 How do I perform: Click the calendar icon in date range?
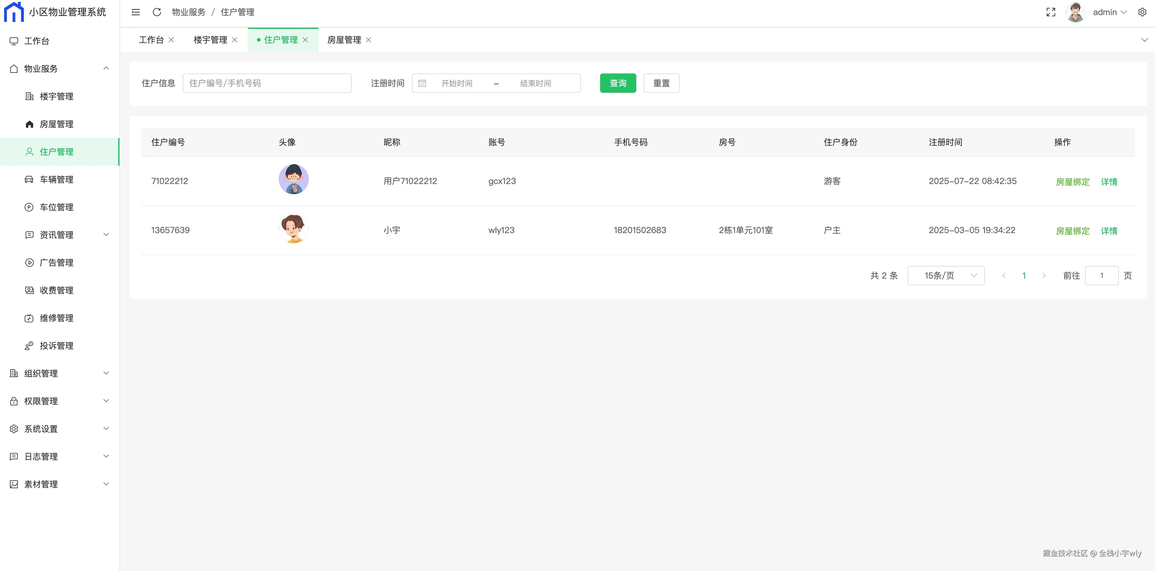pyautogui.click(x=422, y=83)
